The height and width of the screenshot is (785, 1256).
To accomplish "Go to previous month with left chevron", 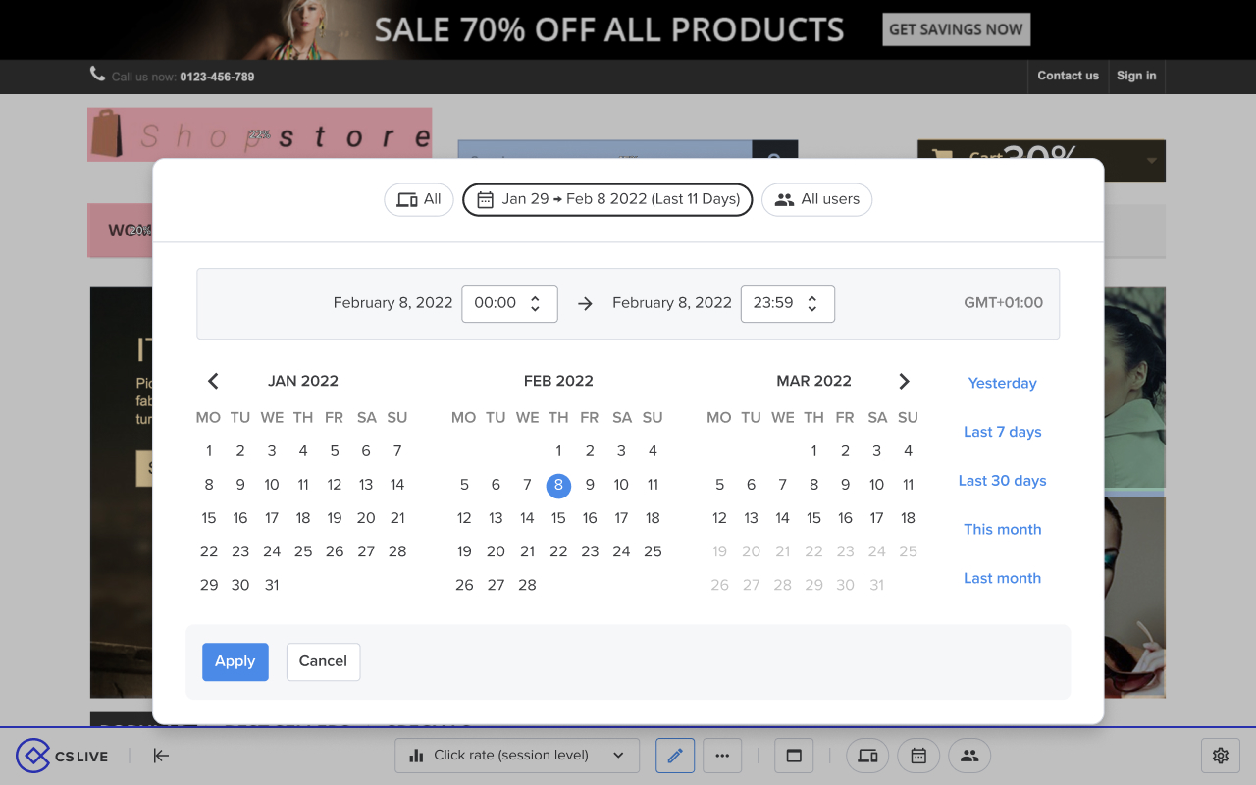I will pos(213,381).
